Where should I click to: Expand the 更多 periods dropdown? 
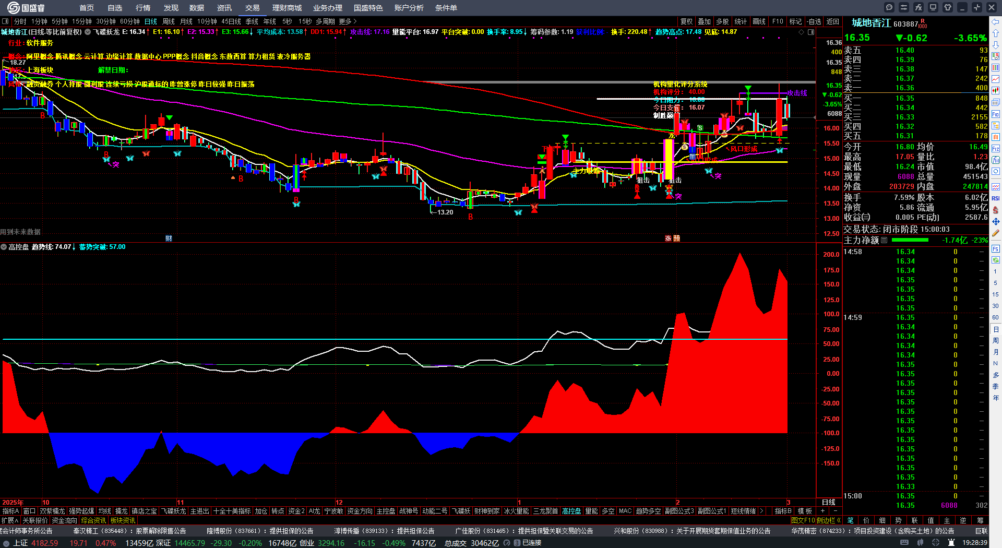pos(348,21)
